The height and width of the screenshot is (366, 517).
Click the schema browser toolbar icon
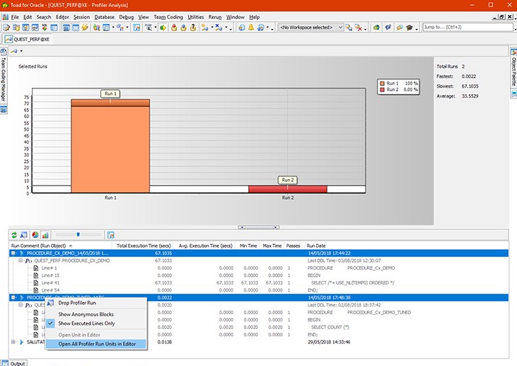(x=16, y=28)
